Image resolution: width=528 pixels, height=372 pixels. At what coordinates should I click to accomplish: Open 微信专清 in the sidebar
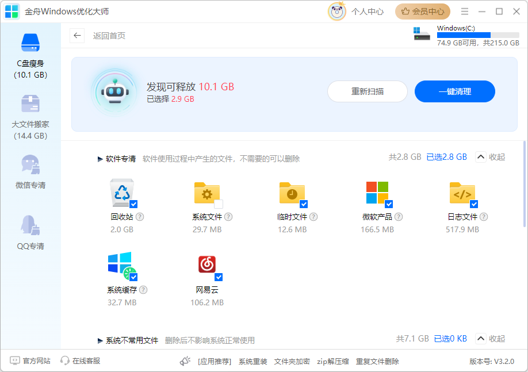pyautogui.click(x=30, y=172)
